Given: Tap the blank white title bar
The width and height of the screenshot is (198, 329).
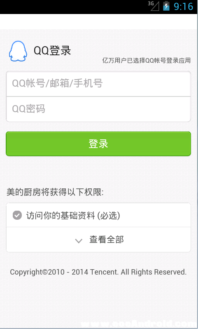Looking at the screenshot, I should (x=99, y=21).
